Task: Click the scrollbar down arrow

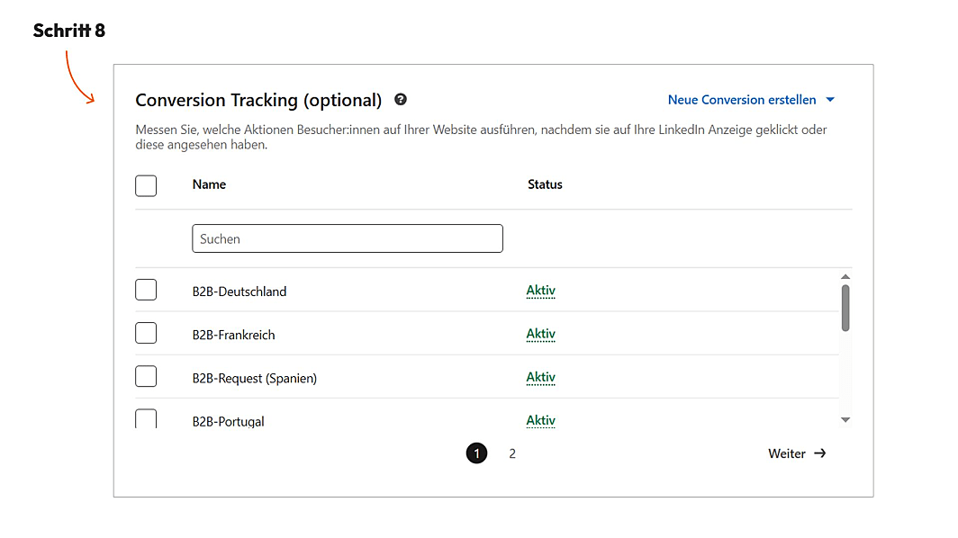Action: [x=845, y=419]
